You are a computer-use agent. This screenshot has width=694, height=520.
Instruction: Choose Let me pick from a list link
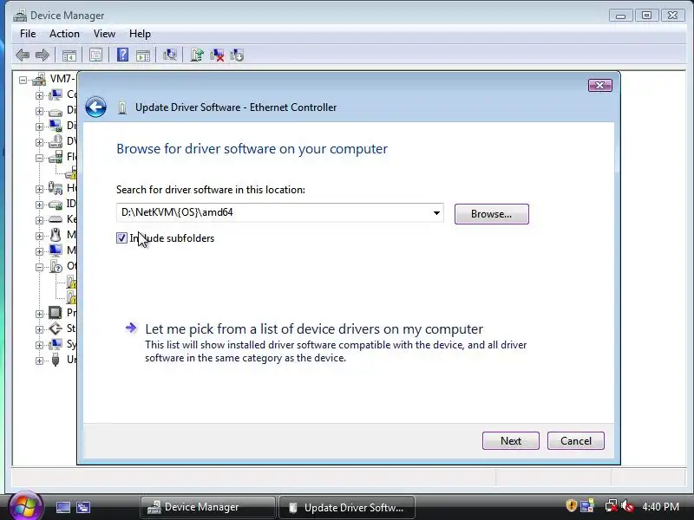pos(314,329)
